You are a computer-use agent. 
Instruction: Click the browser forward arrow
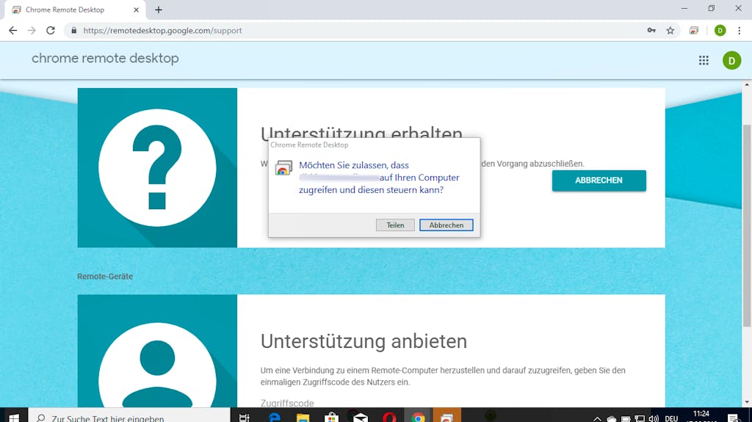[x=32, y=30]
